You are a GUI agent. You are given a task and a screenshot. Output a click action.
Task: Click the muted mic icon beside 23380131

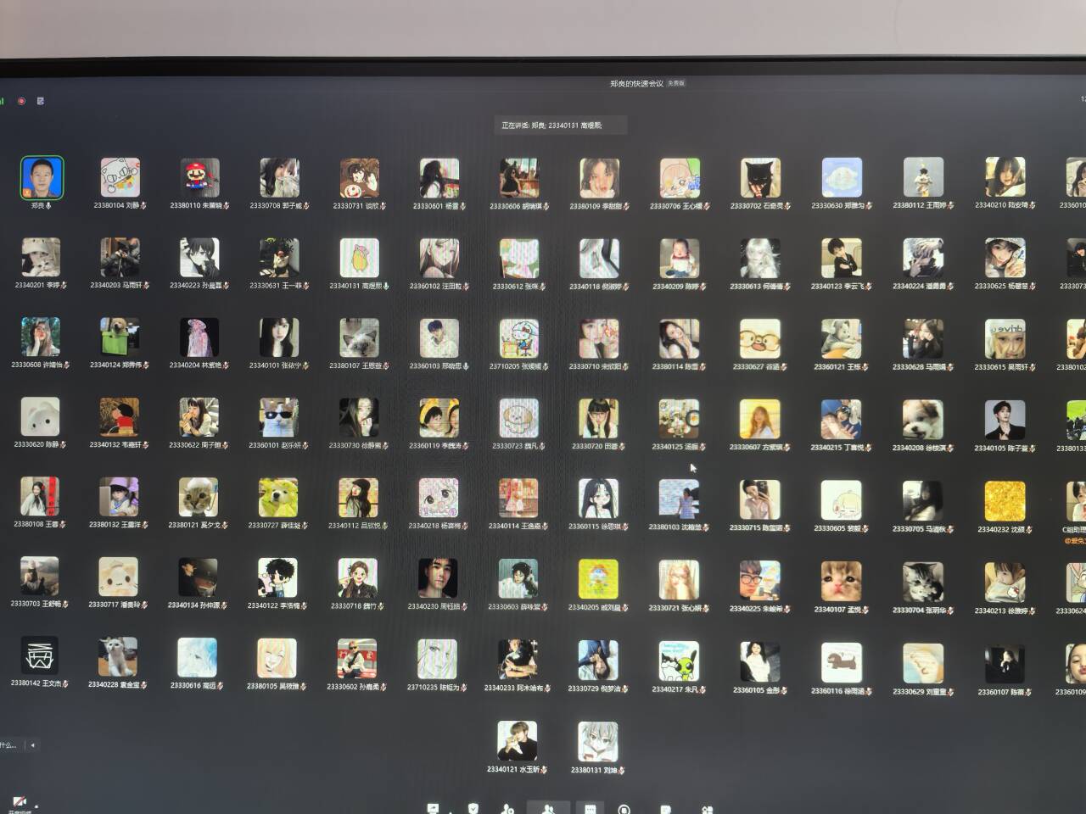coord(622,771)
